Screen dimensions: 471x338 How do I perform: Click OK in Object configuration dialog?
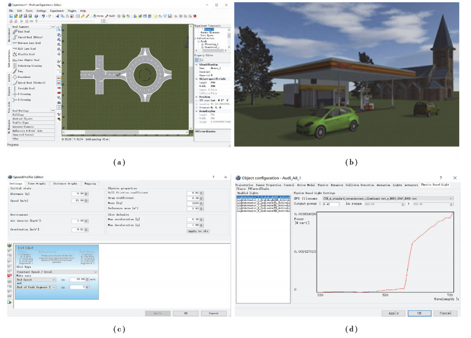tap(419, 313)
